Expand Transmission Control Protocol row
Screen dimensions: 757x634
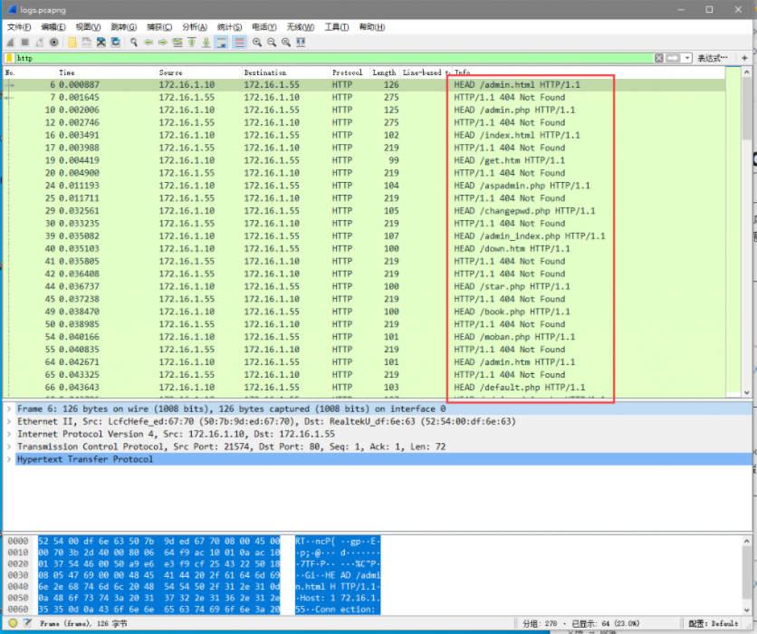[x=9, y=447]
